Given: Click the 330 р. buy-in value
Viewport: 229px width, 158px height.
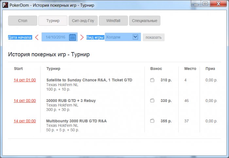Looking at the screenshot, I should tap(166, 101).
